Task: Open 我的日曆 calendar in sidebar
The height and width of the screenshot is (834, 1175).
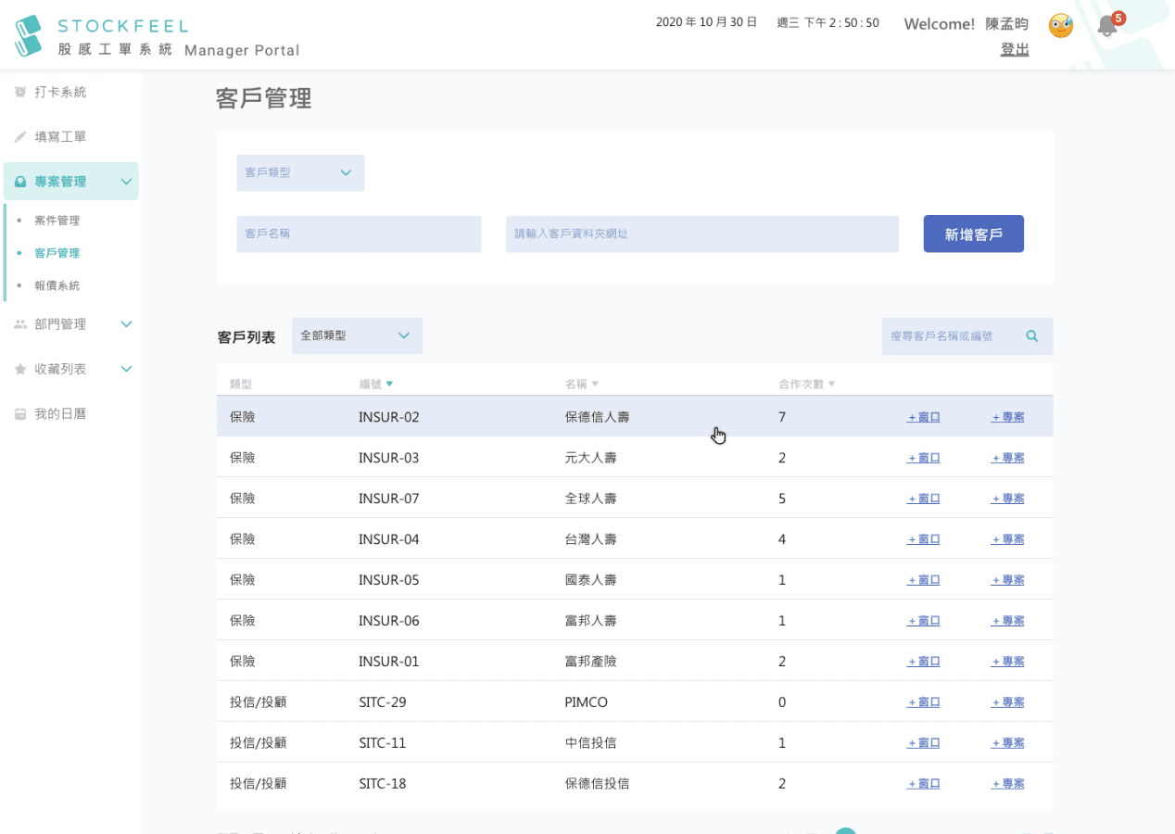Action: tap(59, 413)
